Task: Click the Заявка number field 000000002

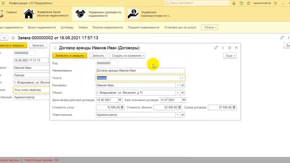Action: click(x=24, y=53)
